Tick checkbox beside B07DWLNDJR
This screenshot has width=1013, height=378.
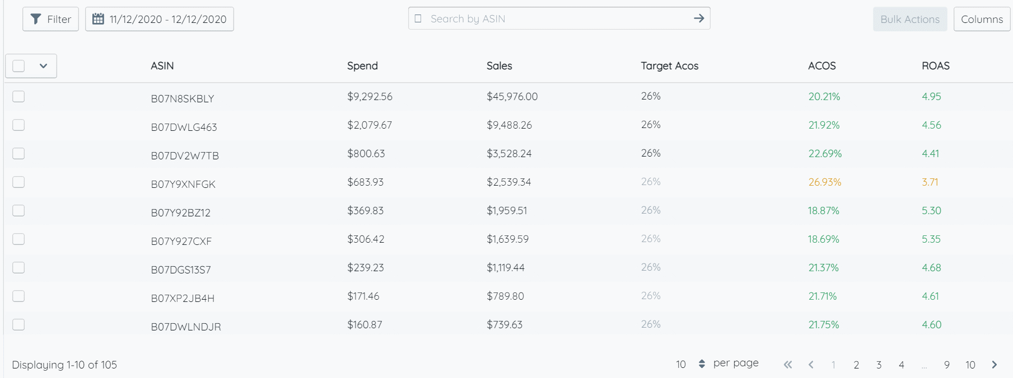coord(18,324)
